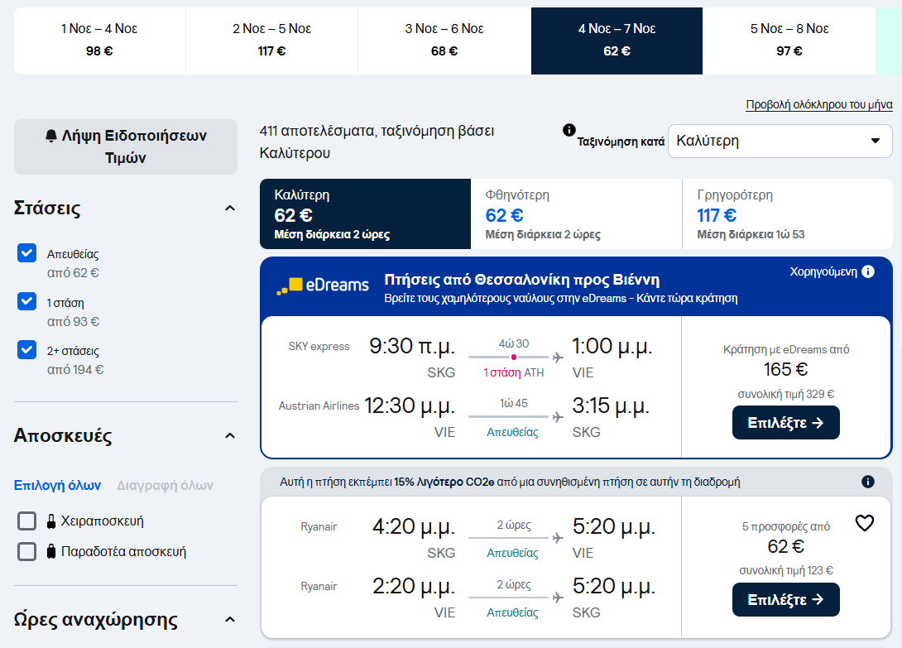
Task: Click the Επιλογή όλων baggage link
Action: (x=58, y=485)
